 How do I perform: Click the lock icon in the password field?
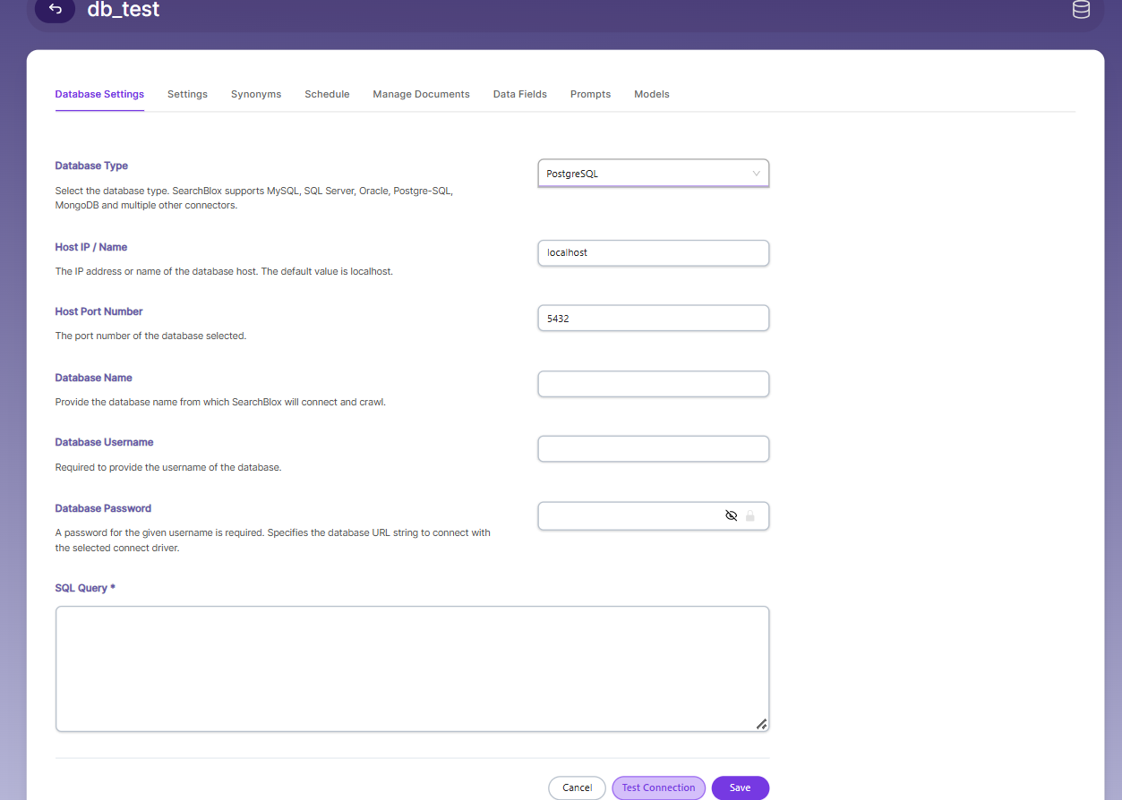750,516
